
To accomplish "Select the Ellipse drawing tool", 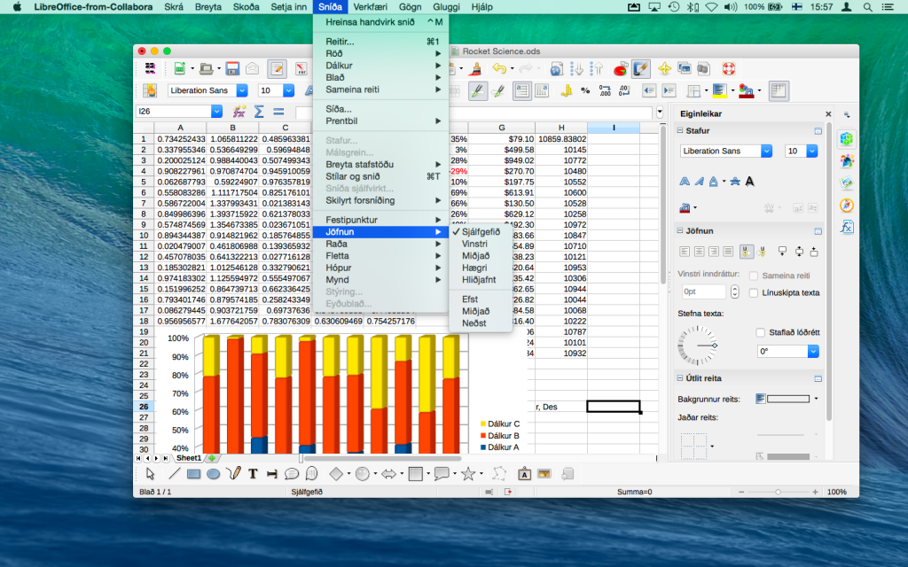I will coord(213,474).
